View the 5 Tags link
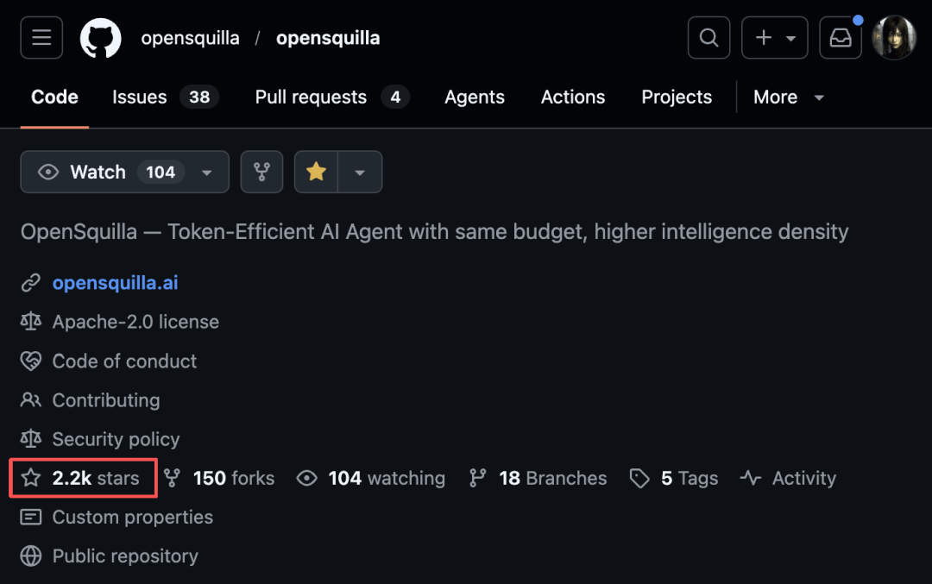The width and height of the screenshot is (932, 584). tap(674, 478)
